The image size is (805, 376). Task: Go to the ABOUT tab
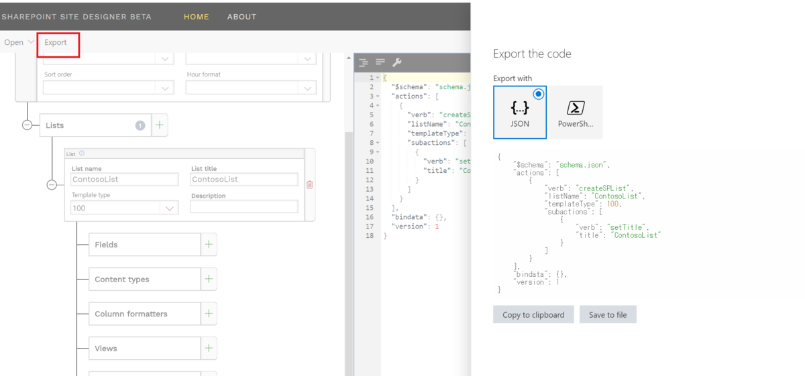click(241, 17)
